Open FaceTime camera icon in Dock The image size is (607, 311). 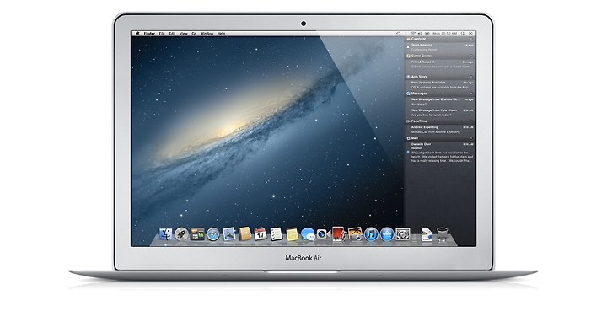pos(323,233)
